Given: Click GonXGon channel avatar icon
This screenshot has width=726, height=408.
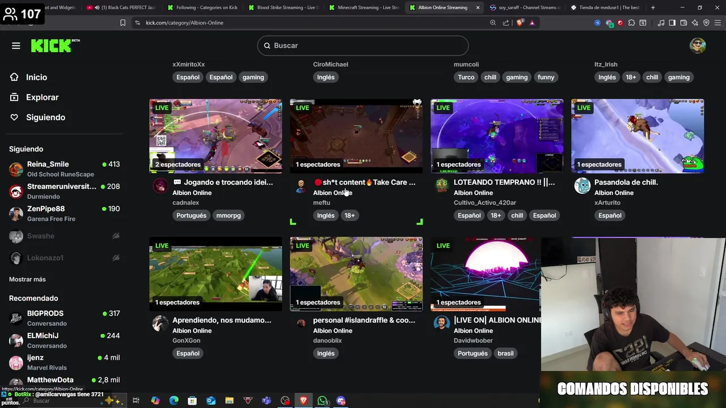Looking at the screenshot, I should click(x=160, y=324).
